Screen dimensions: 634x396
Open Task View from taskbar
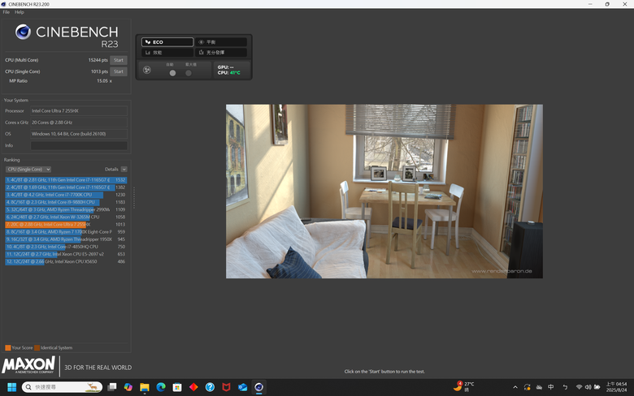tap(112, 388)
